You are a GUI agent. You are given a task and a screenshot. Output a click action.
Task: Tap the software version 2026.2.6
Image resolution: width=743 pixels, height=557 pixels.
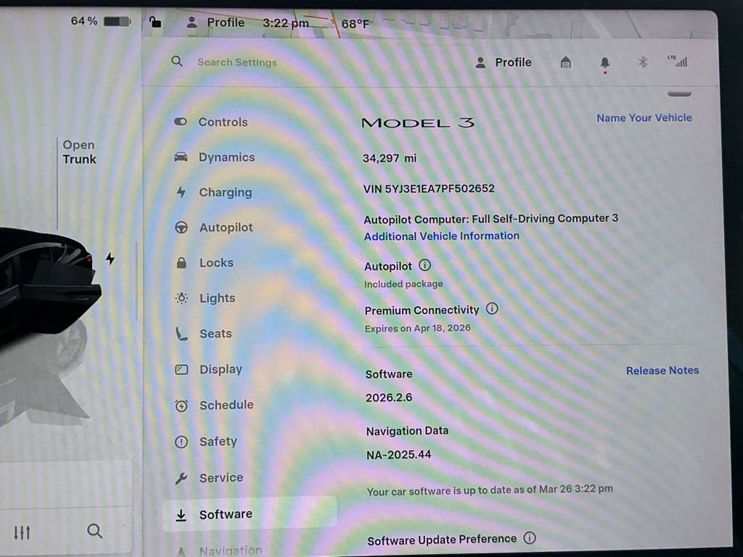pos(389,397)
